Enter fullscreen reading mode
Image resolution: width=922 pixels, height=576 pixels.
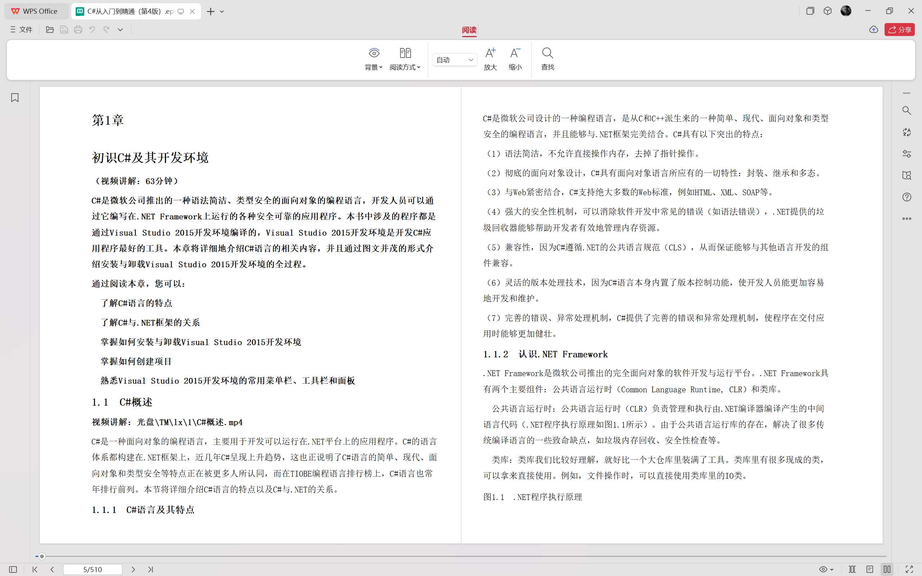[909, 569]
